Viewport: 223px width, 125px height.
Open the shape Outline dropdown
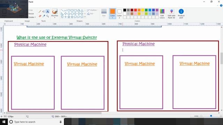pos(93,10)
